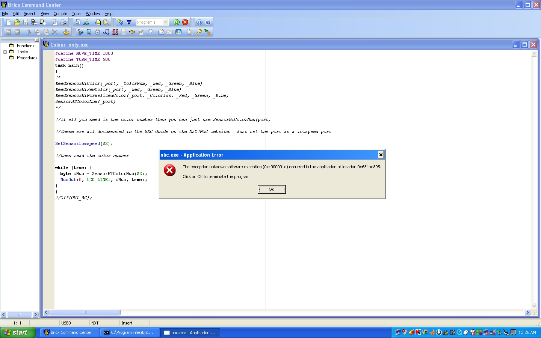Click the SetSensorLowspeed(S2); code line
Screen dimensions: 541x338
[84, 143]
